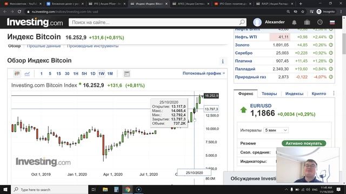
Task: Switch to the IPO Ozon browser tab
Action: point(232,4)
